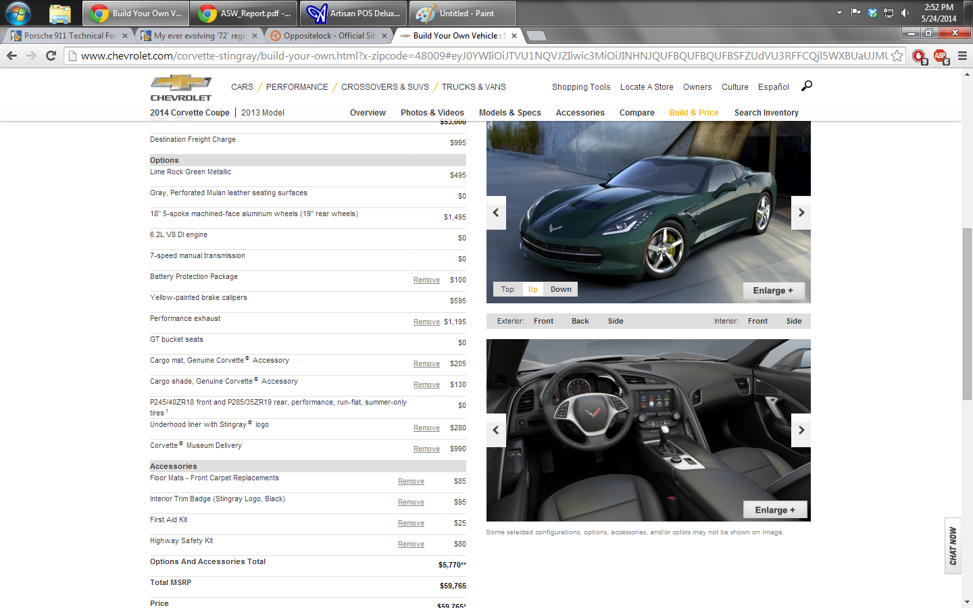The width and height of the screenshot is (973, 608).
Task: Open the Adblock Plus extension icon
Action: pos(940,56)
